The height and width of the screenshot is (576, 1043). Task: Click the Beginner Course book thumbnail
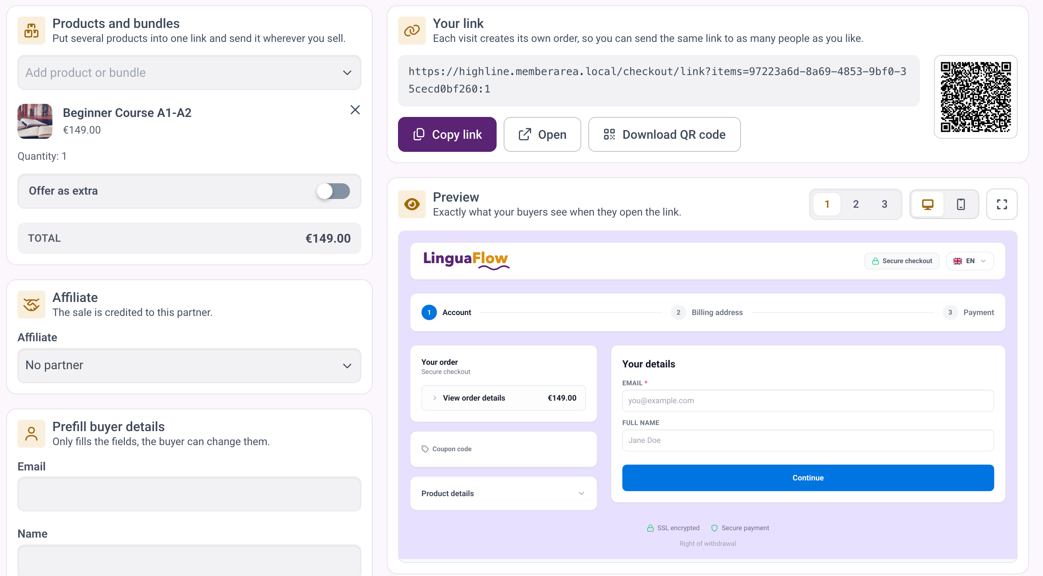click(35, 121)
